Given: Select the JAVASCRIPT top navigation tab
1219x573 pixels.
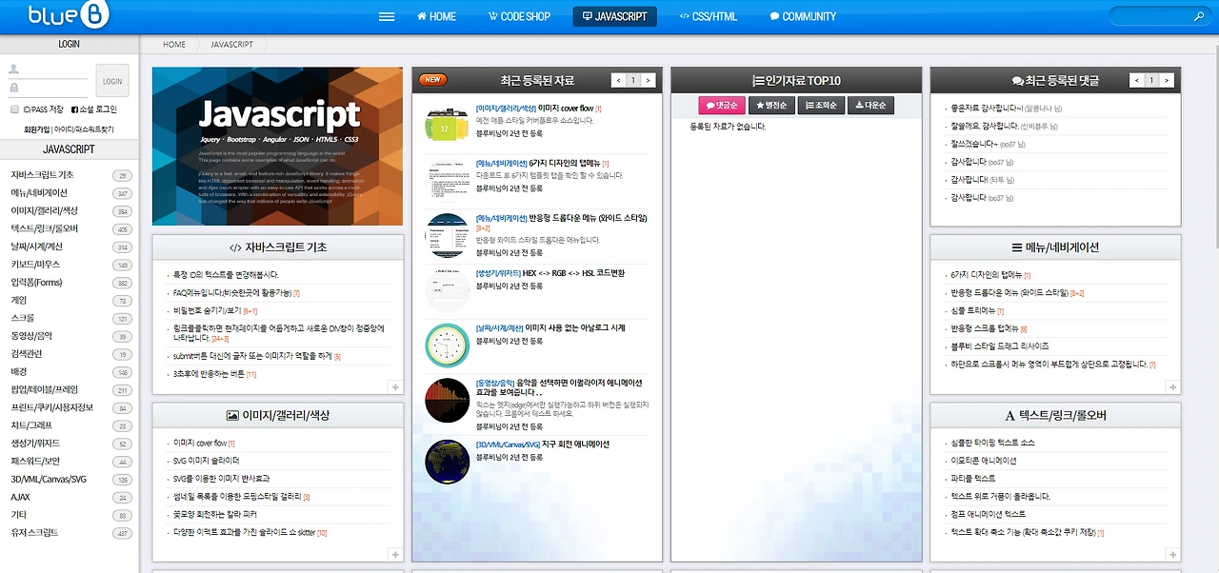Looking at the screenshot, I should click(614, 16).
